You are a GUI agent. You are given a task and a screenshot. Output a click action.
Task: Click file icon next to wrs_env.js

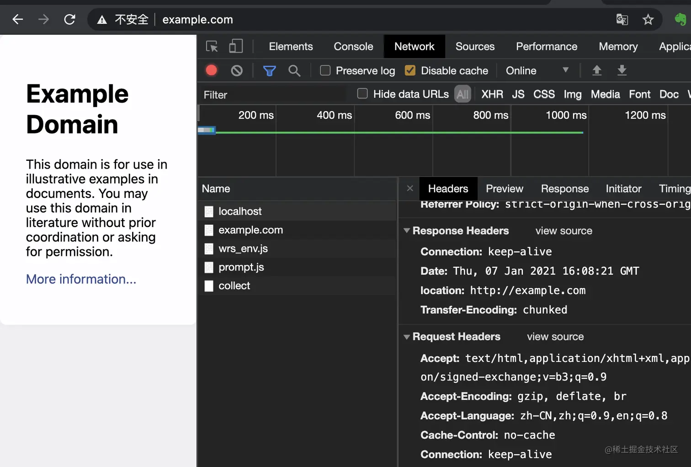pos(209,249)
